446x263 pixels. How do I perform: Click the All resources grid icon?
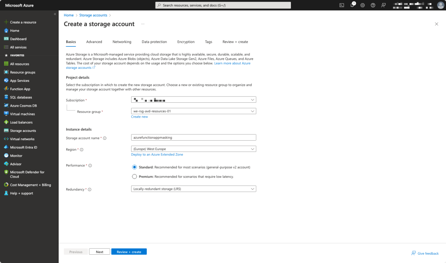(x=6, y=64)
